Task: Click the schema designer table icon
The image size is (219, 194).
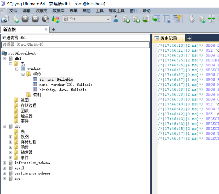Action: 167,19
